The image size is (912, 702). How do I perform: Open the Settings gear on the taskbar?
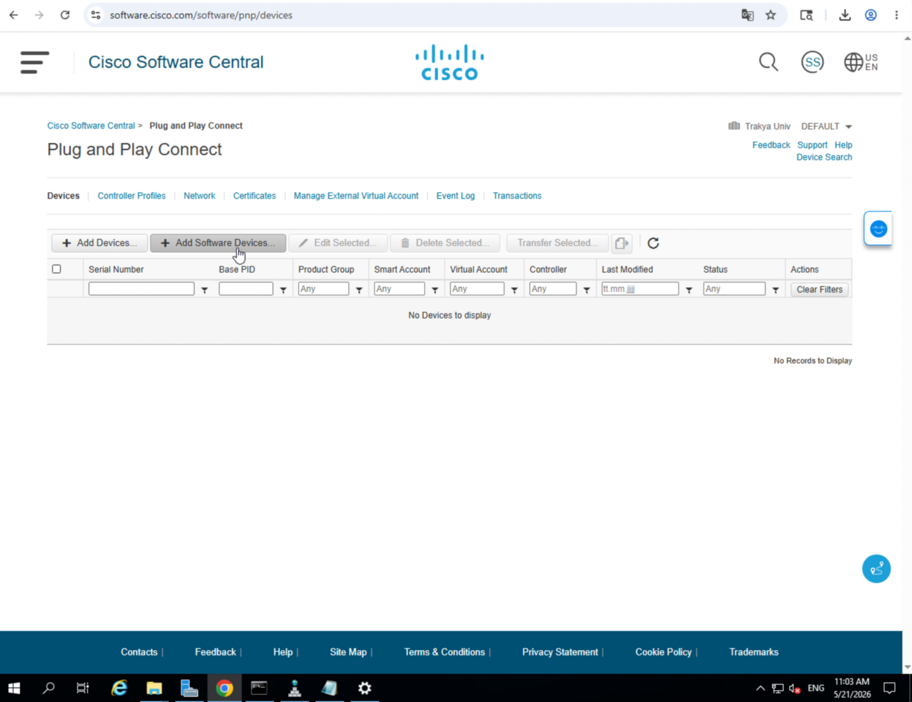(x=364, y=688)
